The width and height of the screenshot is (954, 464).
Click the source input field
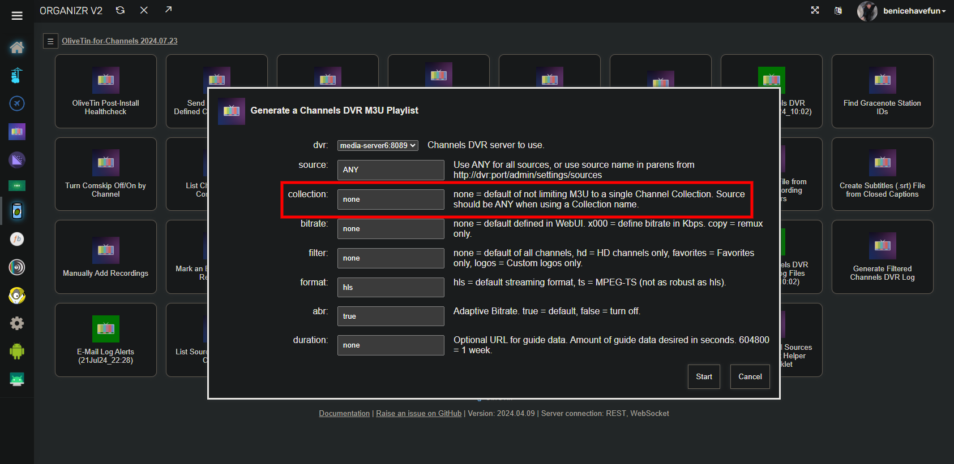391,170
